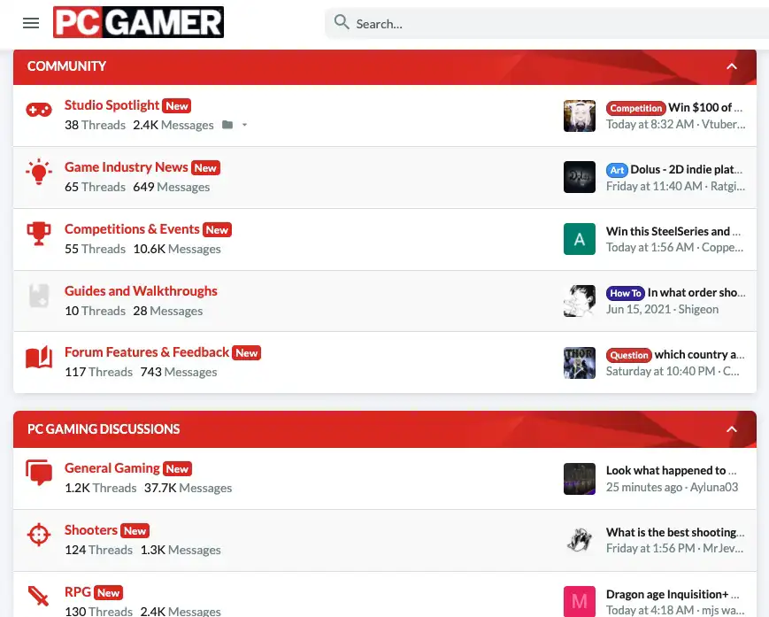Open the Competitions & Events forum

point(132,229)
